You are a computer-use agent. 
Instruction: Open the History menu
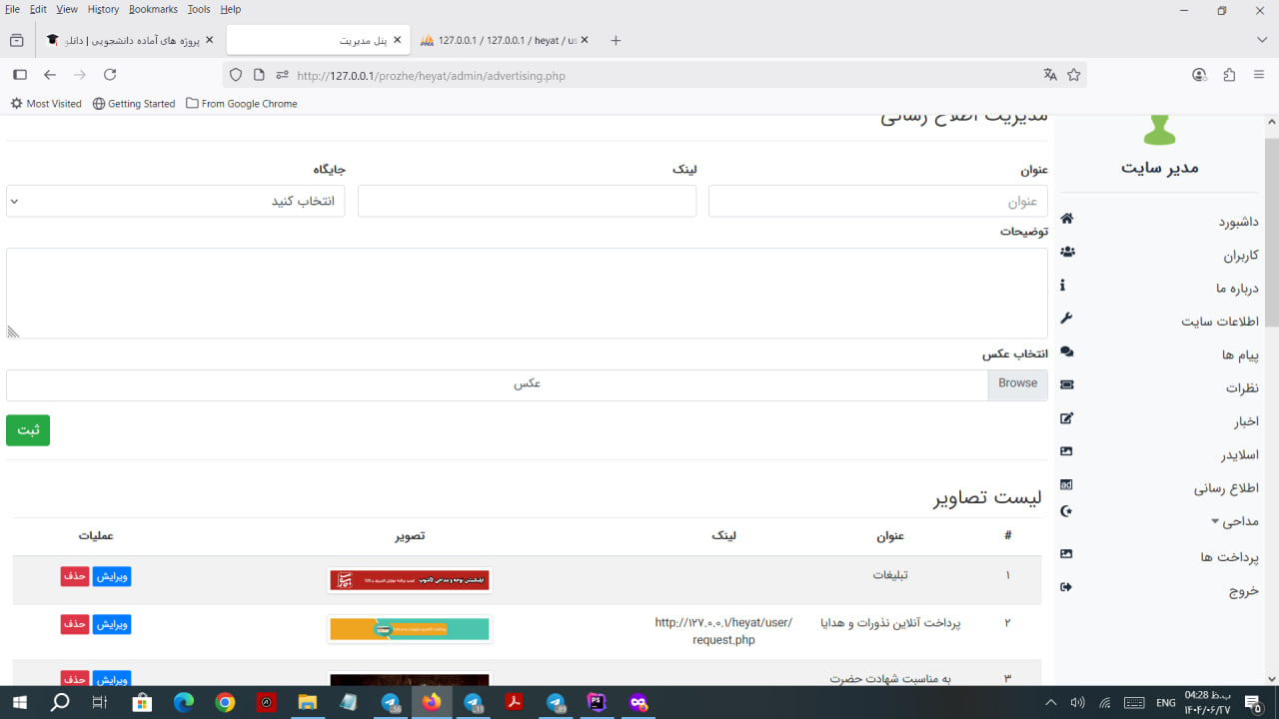pos(103,9)
